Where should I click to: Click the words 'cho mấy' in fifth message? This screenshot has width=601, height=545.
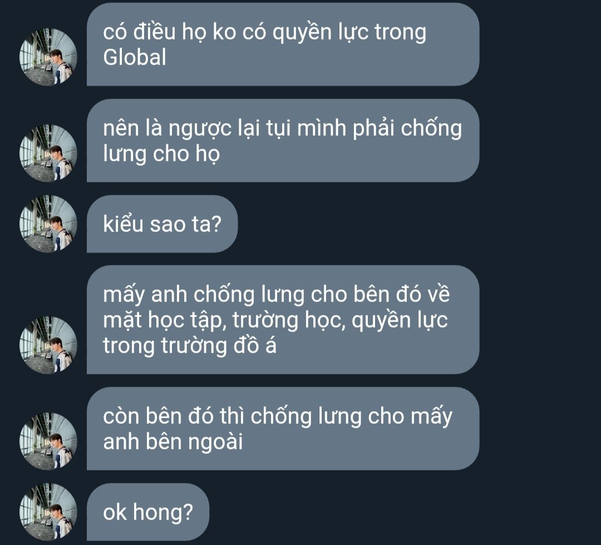click(410, 417)
